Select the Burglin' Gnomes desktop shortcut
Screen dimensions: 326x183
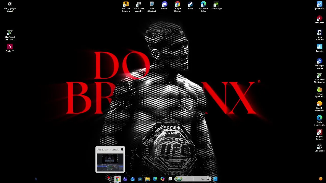point(319,135)
